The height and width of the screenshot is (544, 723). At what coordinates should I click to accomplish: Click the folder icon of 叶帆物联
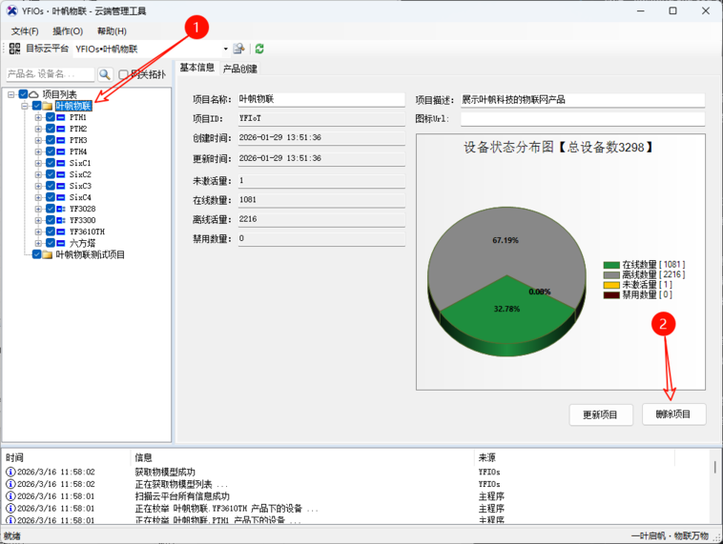pyautogui.click(x=47, y=106)
